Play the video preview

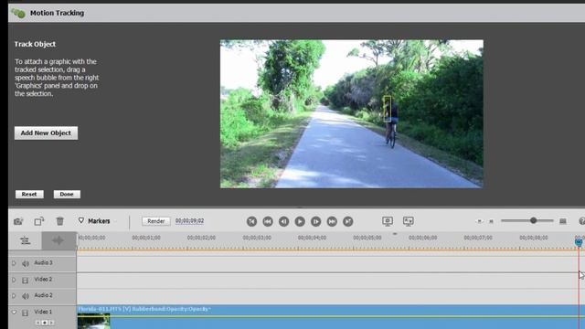[300, 221]
